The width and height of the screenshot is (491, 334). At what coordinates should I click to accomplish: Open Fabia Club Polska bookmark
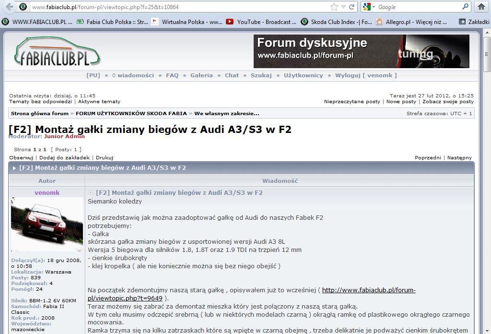tap(112, 22)
